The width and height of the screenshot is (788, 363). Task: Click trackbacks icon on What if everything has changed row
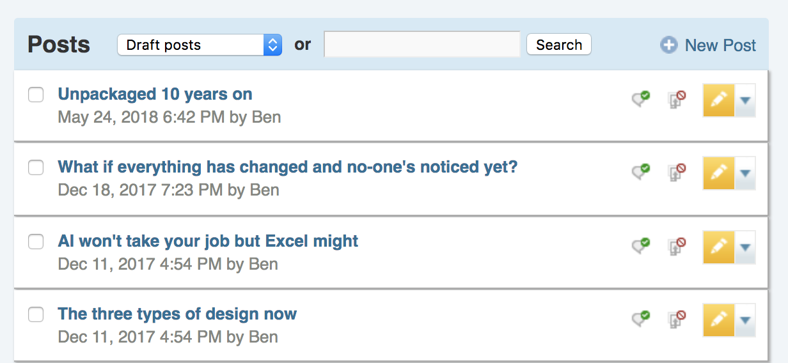click(x=677, y=172)
